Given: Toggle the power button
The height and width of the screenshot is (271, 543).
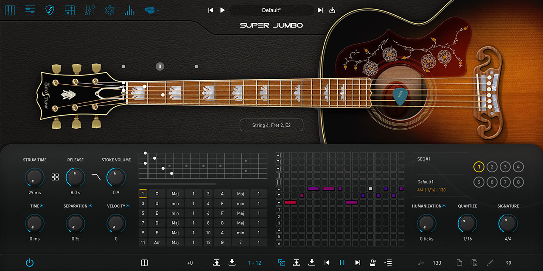Looking at the screenshot, I should (x=29, y=263).
